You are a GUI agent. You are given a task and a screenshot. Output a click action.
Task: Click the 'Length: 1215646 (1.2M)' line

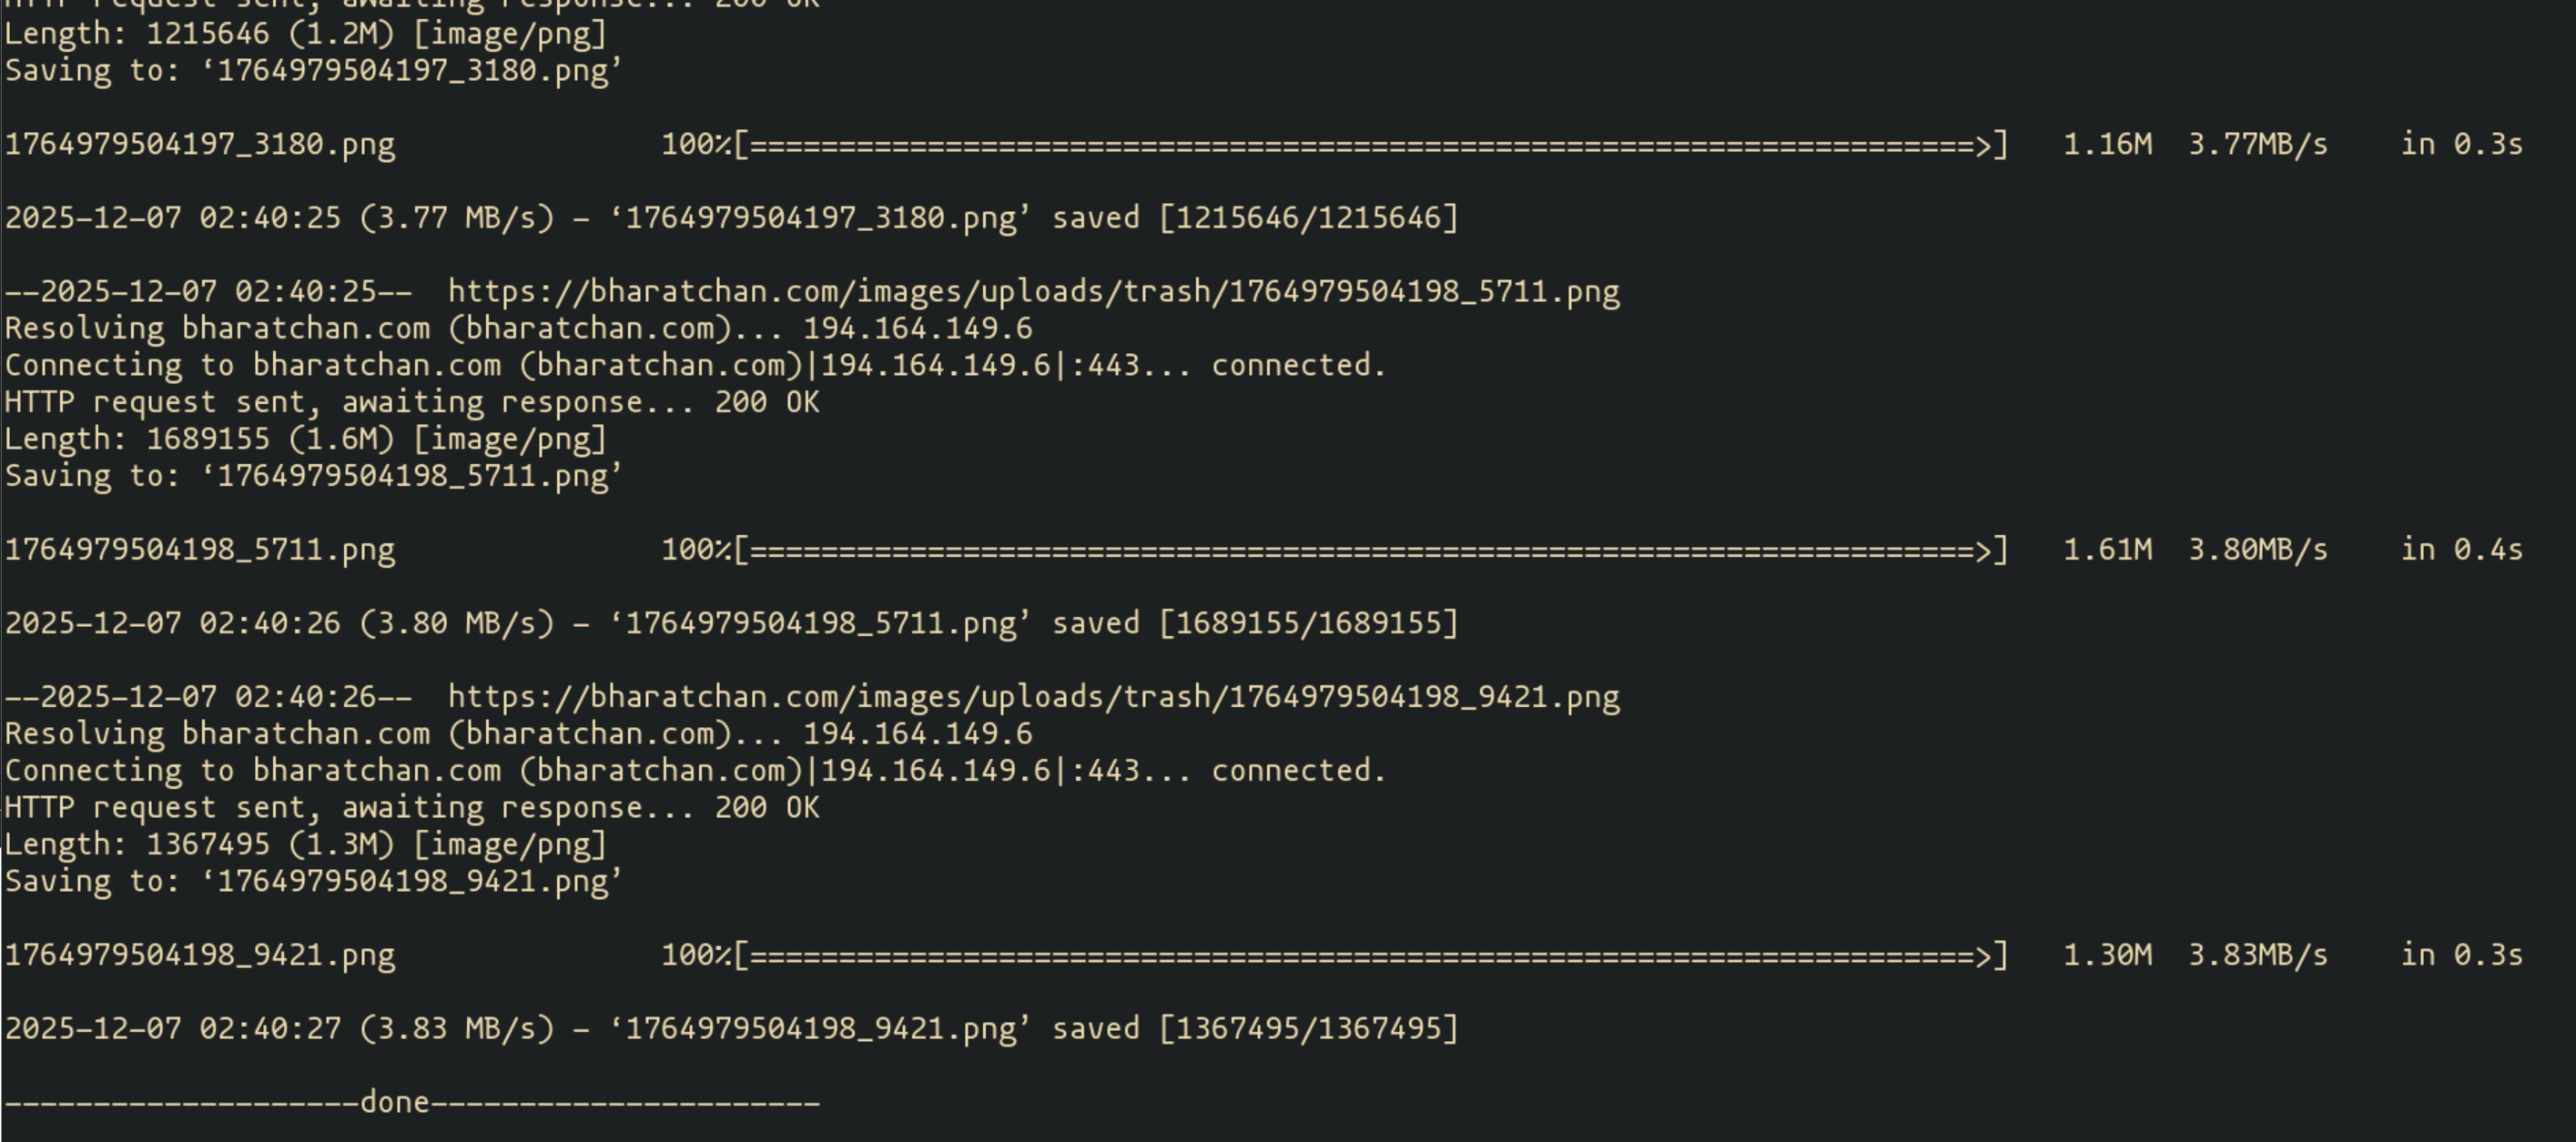click(305, 34)
